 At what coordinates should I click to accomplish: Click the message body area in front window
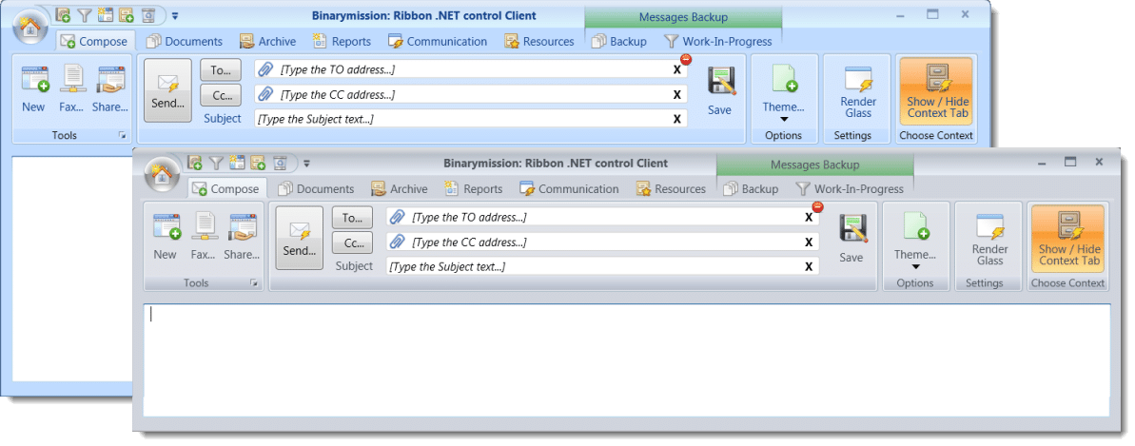[x=627, y=359]
